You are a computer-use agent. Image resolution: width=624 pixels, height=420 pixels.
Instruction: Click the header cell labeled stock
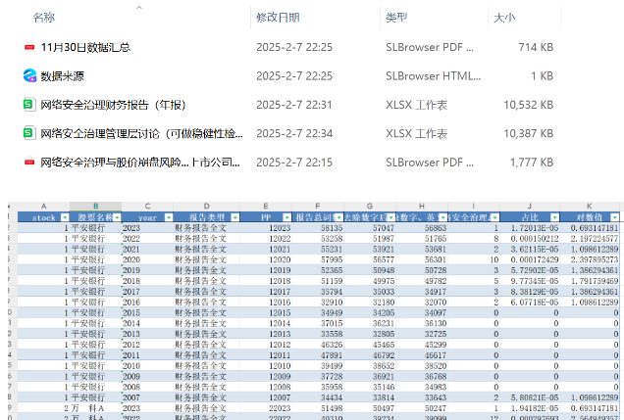coord(44,217)
